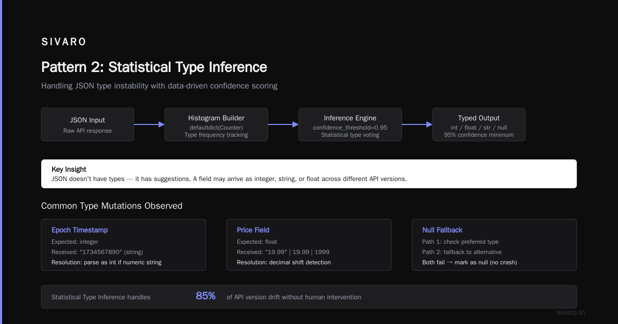This screenshot has height=324, width=618.
Task: Click the confidence_threshold=0.95 text
Action: click(x=350, y=127)
